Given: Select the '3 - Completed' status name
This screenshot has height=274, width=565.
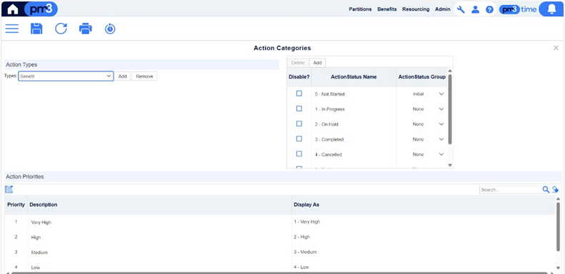Looking at the screenshot, I should click(329, 139).
